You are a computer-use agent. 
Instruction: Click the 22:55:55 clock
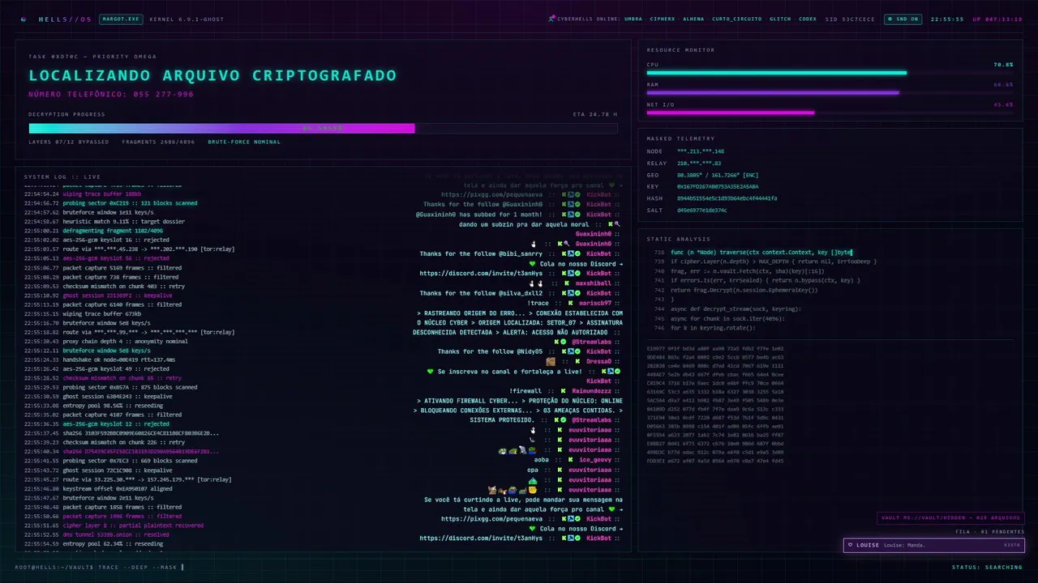click(x=947, y=19)
